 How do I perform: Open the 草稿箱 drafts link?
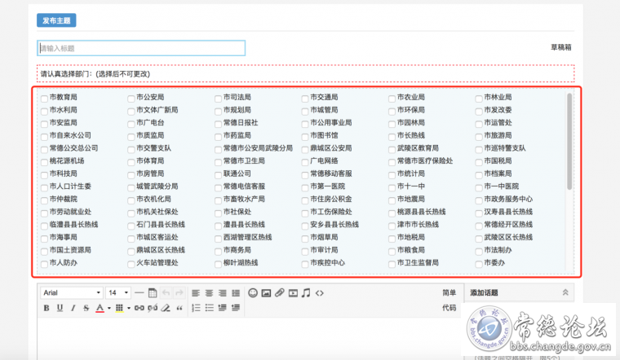point(561,47)
